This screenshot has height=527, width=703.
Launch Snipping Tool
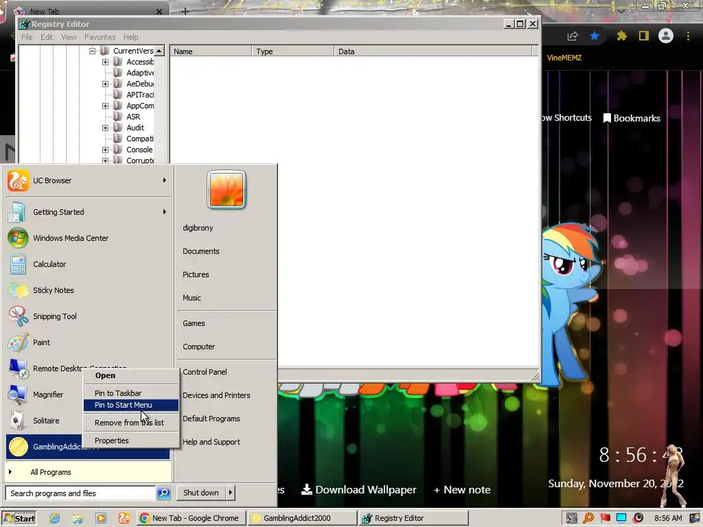(88, 316)
